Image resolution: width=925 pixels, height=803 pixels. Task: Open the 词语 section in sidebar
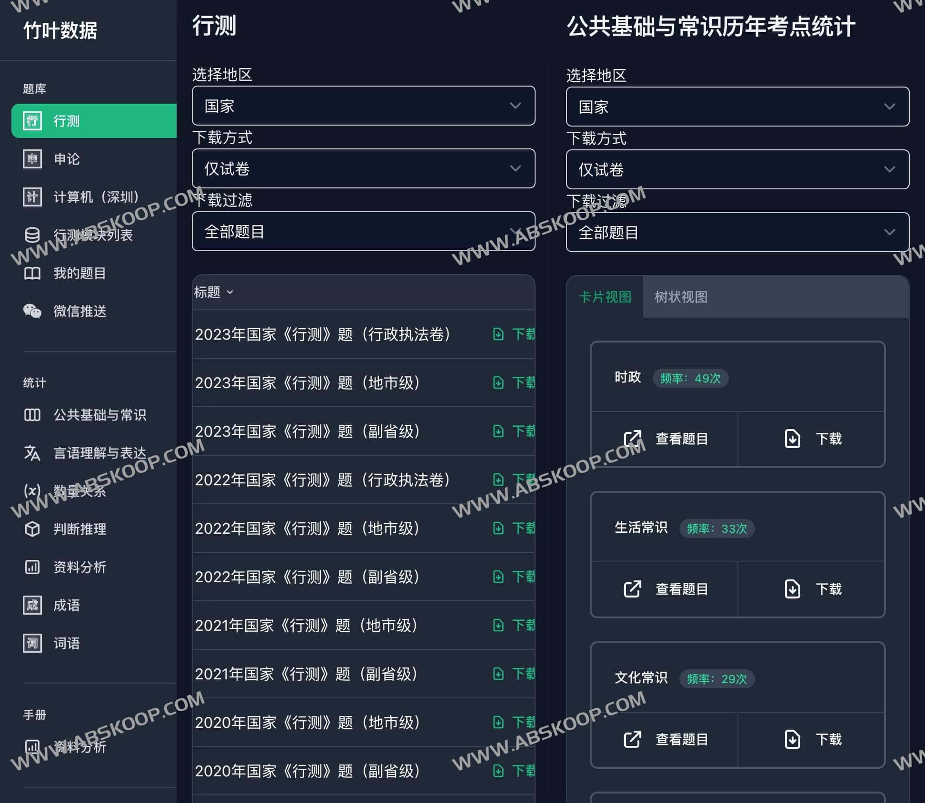[x=66, y=643]
